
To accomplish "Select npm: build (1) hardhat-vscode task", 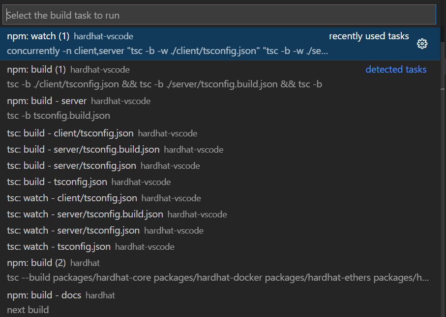I will pos(220,77).
